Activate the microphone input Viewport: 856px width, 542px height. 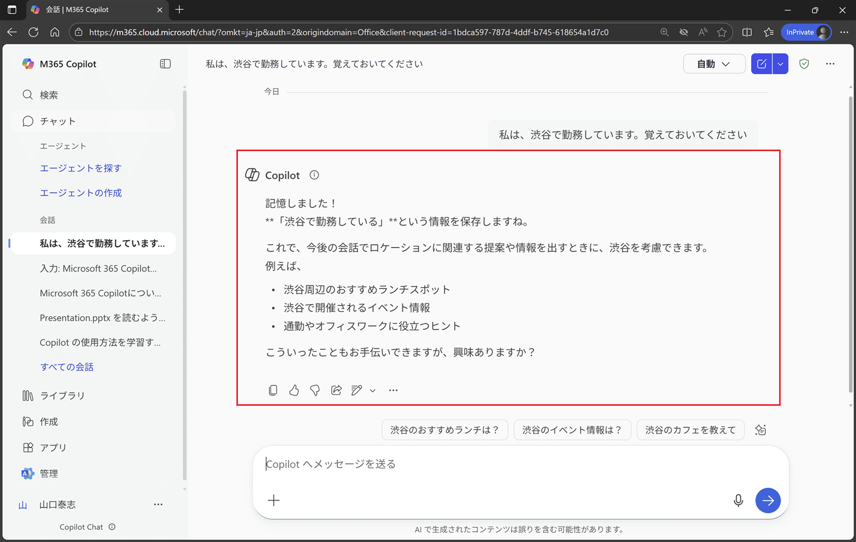pos(738,500)
